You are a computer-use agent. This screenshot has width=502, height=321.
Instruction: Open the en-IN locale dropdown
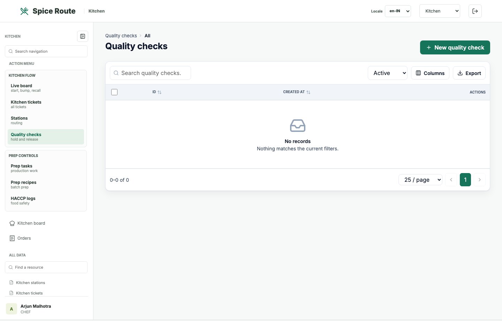tap(398, 11)
